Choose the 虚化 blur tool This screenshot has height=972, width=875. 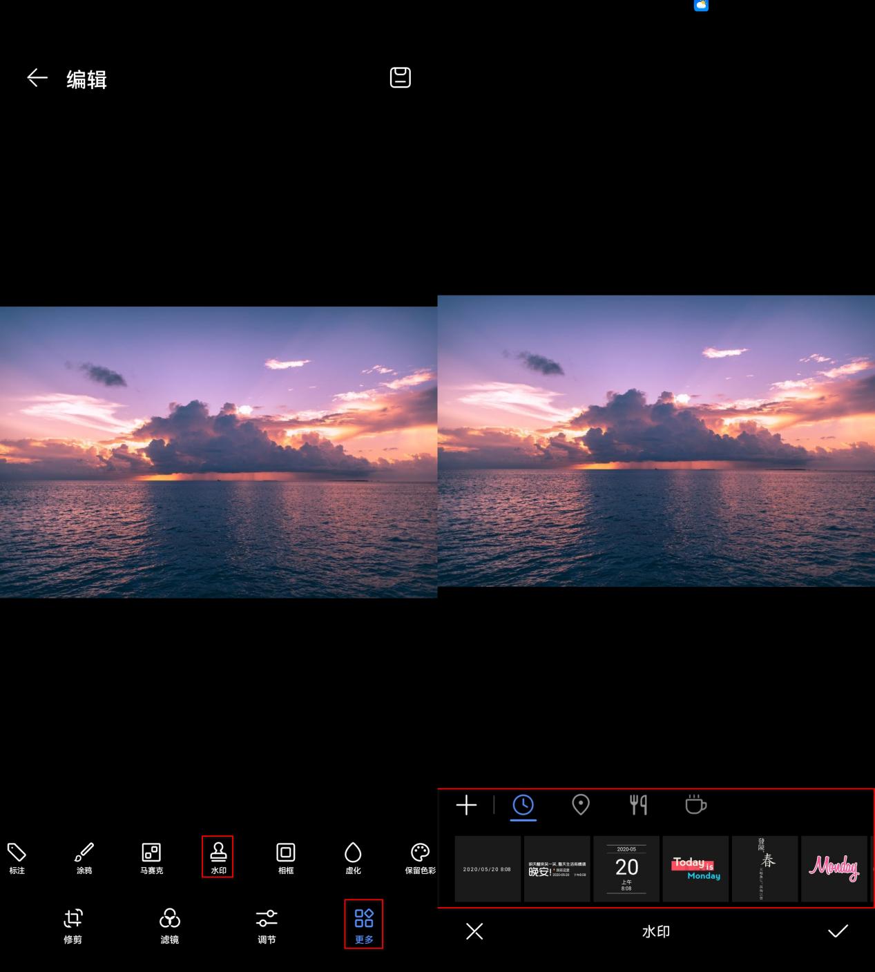click(353, 858)
